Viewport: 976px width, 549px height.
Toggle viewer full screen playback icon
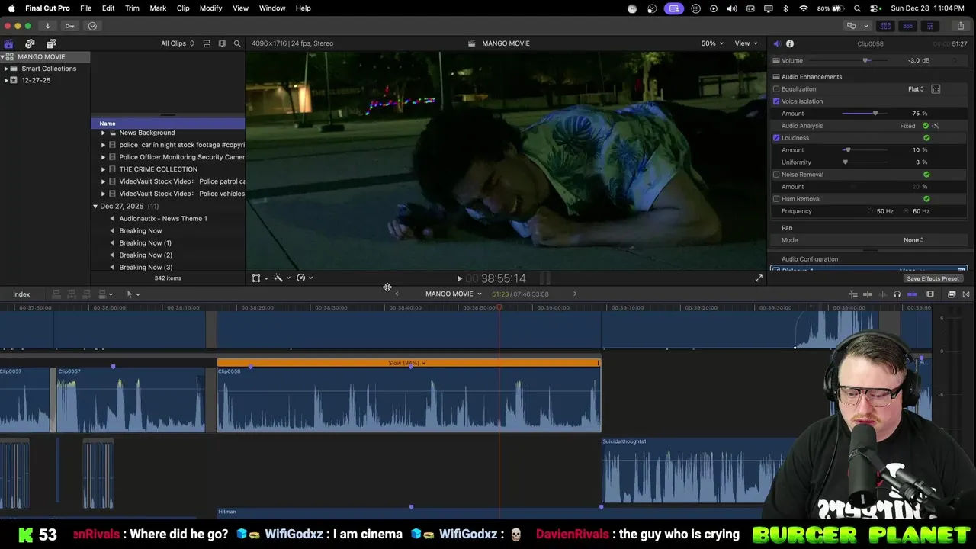click(x=758, y=278)
